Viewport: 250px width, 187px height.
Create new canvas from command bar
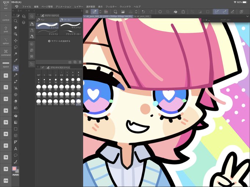click(115, 12)
